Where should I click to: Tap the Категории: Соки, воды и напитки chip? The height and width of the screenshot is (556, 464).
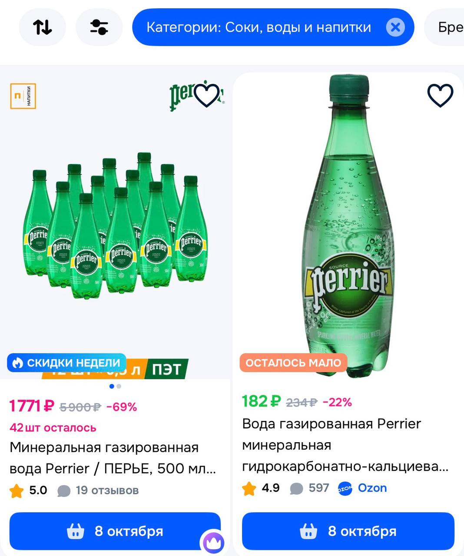259,27
